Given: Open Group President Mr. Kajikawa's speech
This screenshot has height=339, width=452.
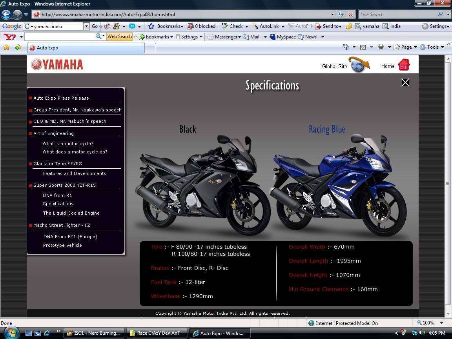Looking at the screenshot, I should (x=77, y=110).
